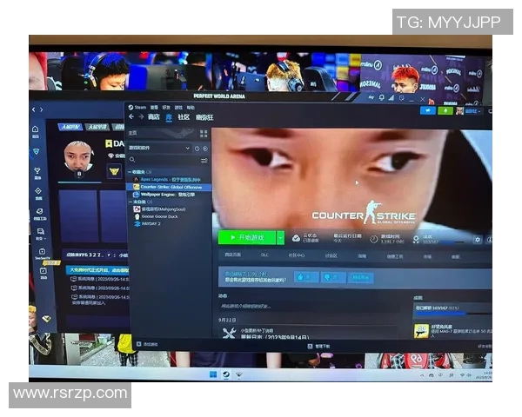
Task: Select Apex Legends in library list
Action: 169,180
